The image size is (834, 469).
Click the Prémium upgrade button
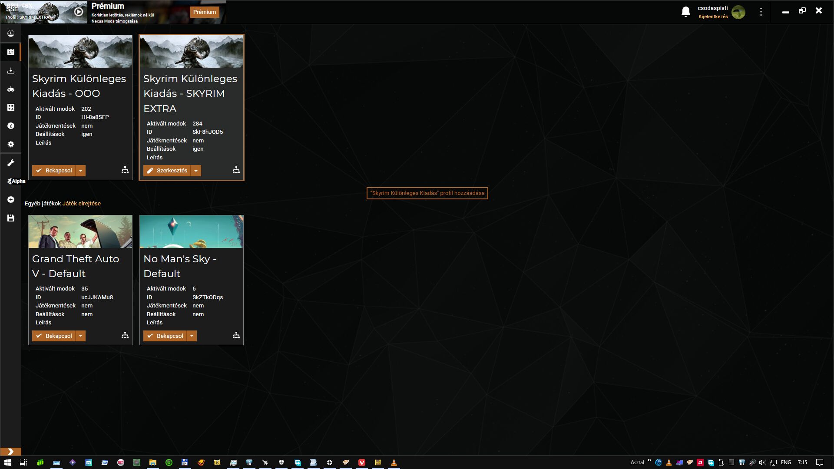point(205,12)
